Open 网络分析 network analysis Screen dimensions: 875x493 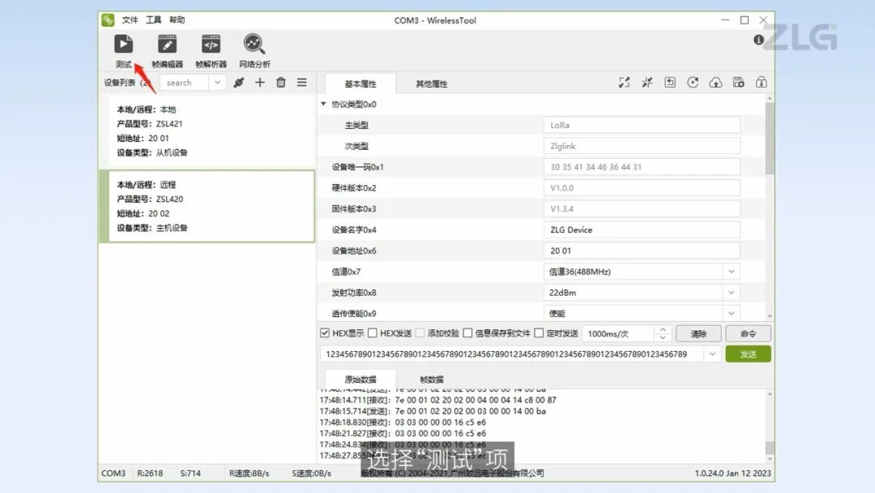point(254,51)
